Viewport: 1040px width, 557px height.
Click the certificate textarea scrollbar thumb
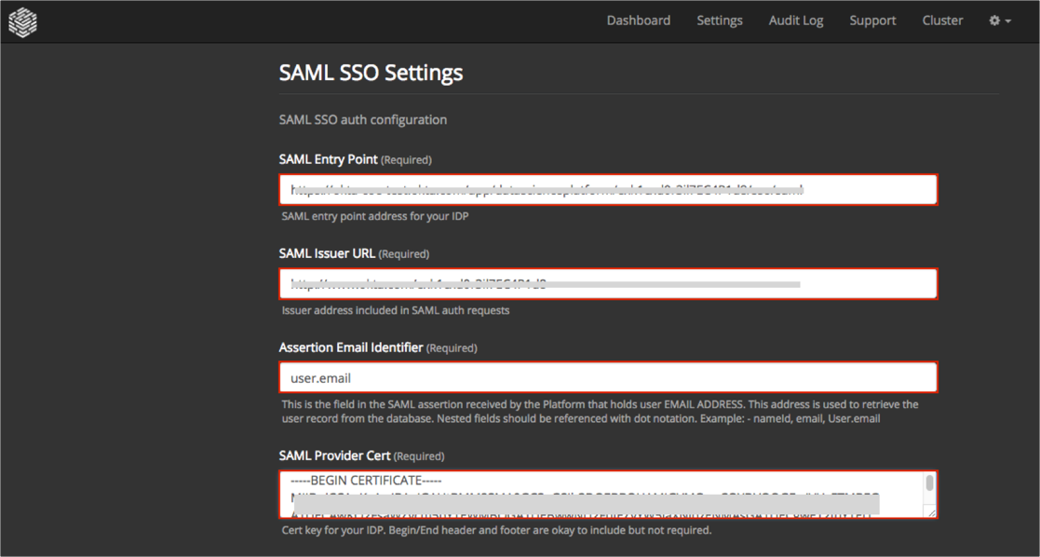[929, 483]
